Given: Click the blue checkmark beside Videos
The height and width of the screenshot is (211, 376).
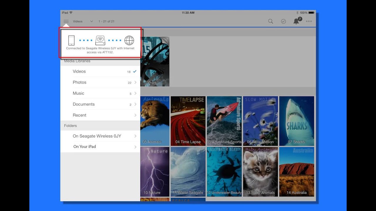Looking at the screenshot, I should point(135,71).
